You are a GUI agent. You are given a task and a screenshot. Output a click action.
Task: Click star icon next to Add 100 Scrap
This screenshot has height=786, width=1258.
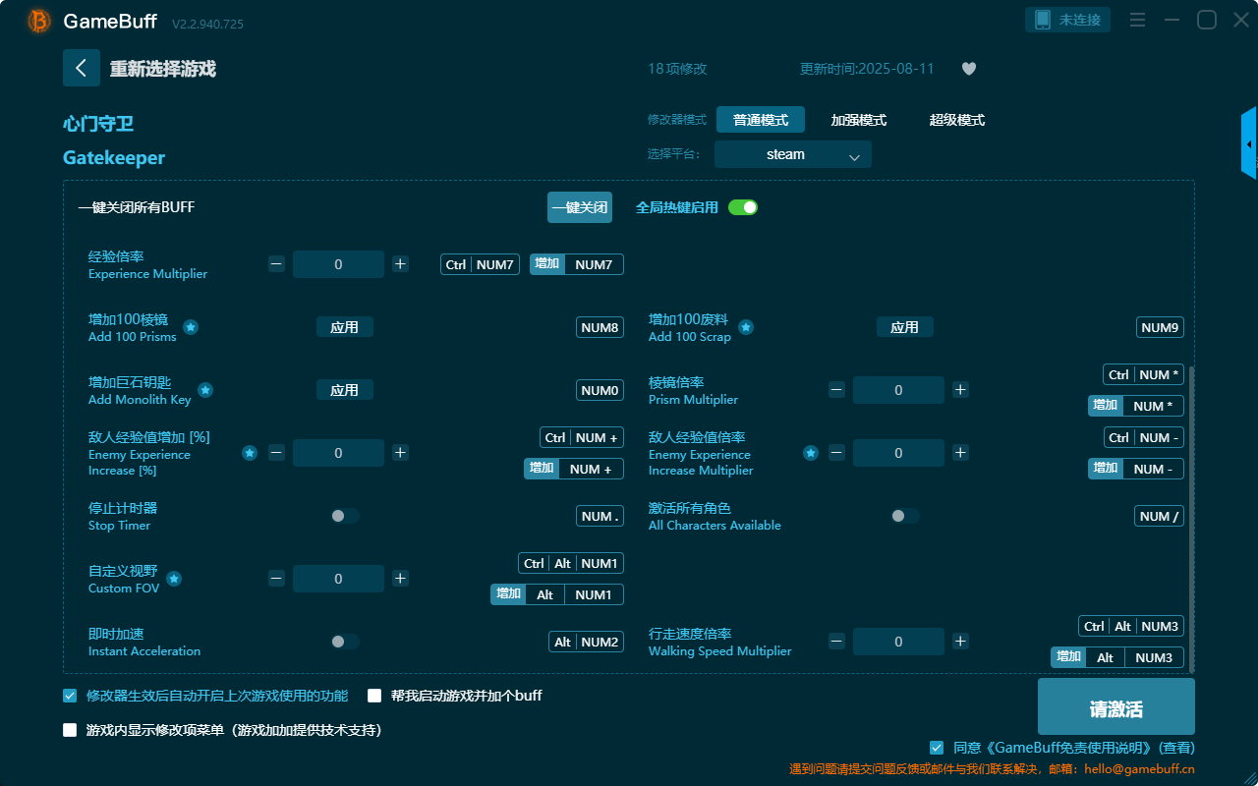coord(746,327)
